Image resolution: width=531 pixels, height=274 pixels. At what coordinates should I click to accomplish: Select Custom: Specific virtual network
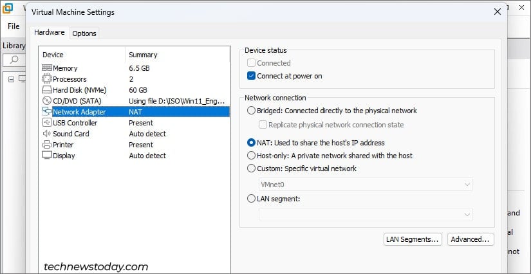coord(251,169)
